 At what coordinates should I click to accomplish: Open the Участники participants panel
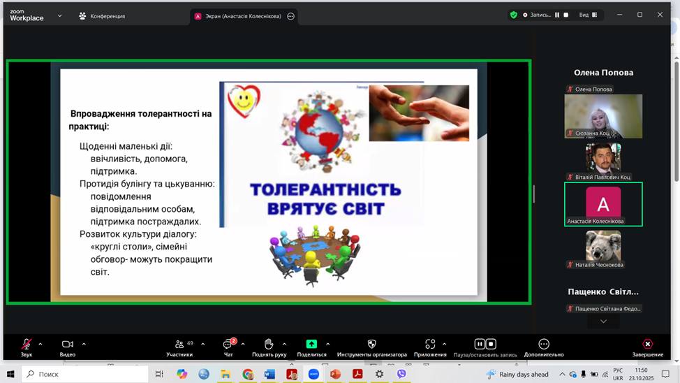point(179,345)
